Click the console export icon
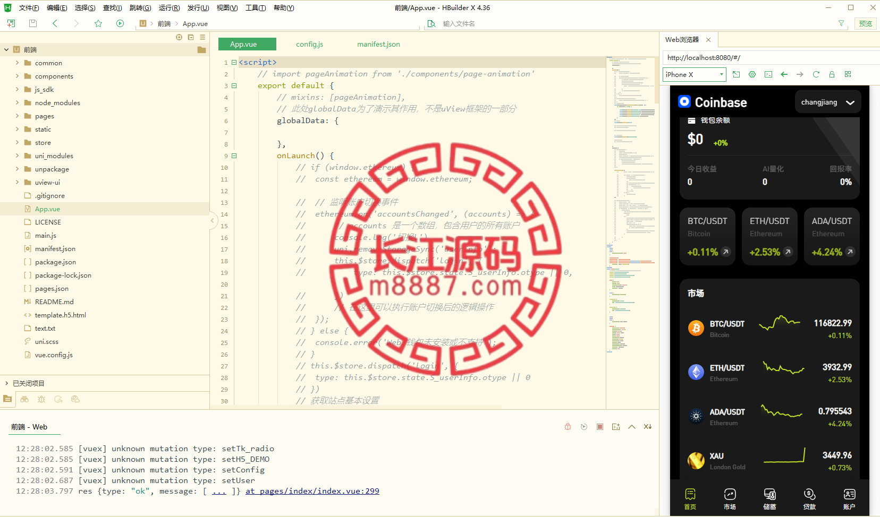 [616, 427]
